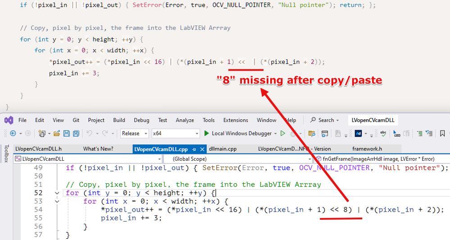Click the Undo arrow icon
This screenshot has width=450, height=240.
click(x=90, y=133)
